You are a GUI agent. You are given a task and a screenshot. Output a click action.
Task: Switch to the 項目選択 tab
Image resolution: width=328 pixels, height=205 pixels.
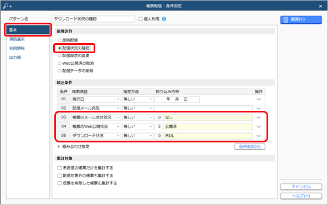tap(17, 39)
